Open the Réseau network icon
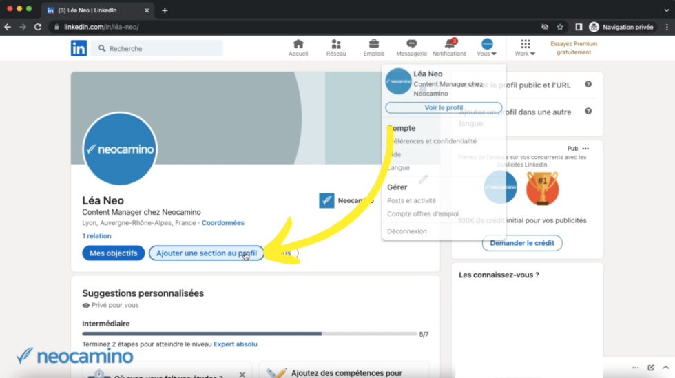 tap(336, 48)
